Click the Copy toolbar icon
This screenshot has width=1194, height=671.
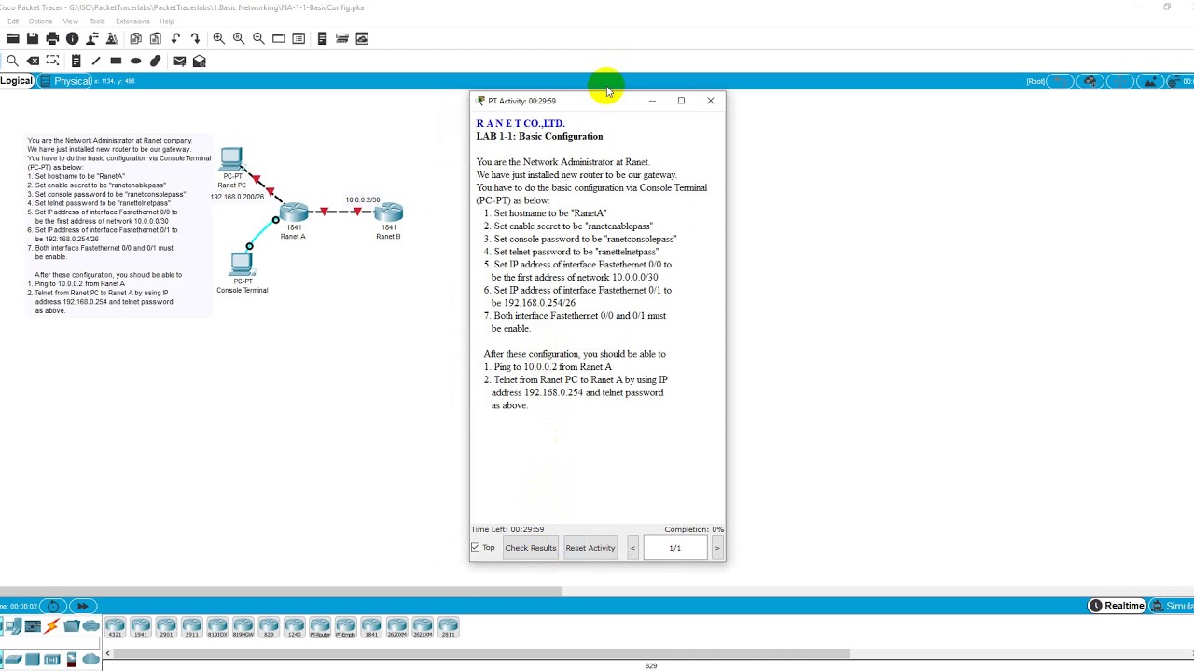click(135, 38)
